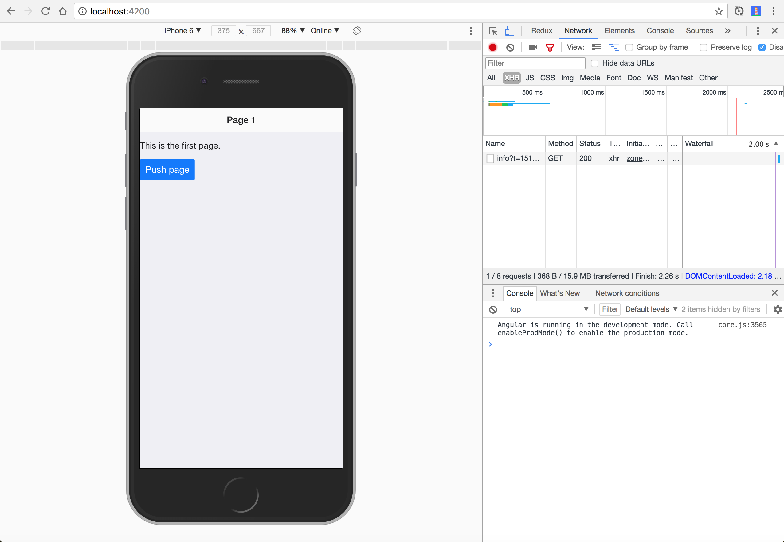Toggle the red filter funnel icon
This screenshot has height=542, width=784.
coord(550,48)
